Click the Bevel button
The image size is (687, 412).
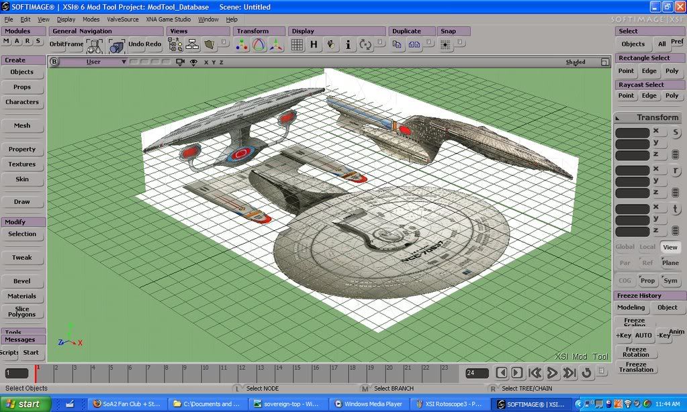(x=22, y=281)
